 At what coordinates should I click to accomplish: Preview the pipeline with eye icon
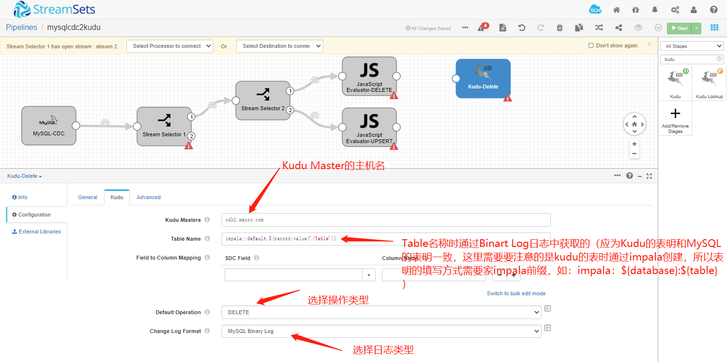pyautogui.click(x=638, y=28)
